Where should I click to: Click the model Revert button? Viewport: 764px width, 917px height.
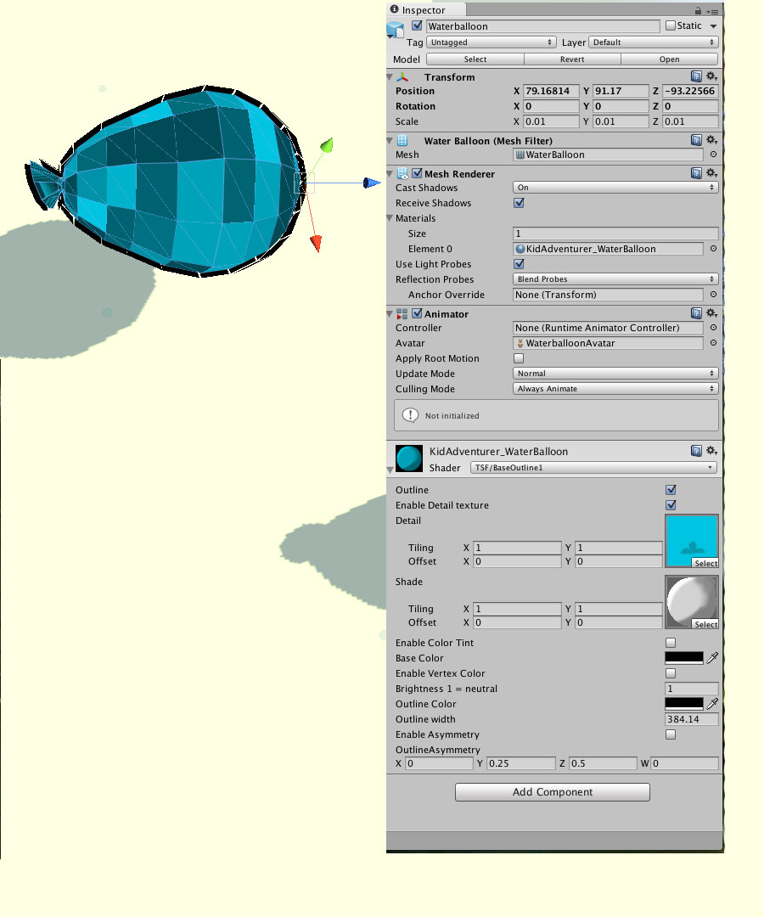point(572,59)
